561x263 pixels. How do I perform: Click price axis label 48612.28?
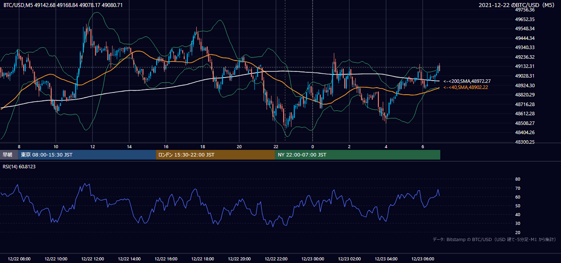click(x=525, y=114)
